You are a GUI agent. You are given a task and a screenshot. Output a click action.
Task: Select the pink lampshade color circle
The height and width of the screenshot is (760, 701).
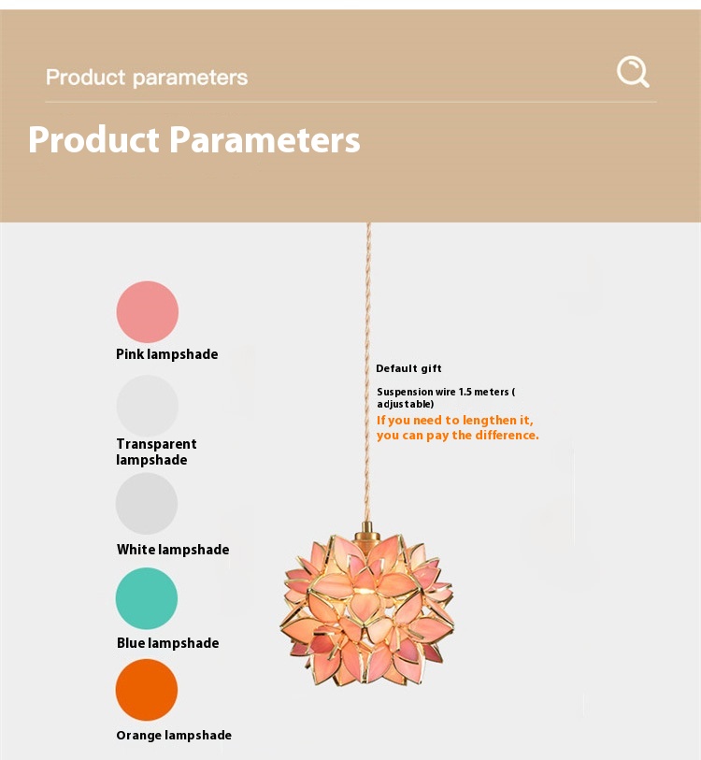pos(148,311)
